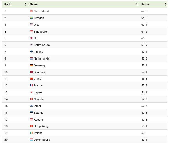This screenshot has height=148, width=169.
Task: Click the Hong Kong flag icon
Action: coord(31,126)
